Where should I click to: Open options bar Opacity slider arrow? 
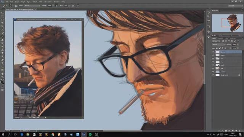pos(53,6)
